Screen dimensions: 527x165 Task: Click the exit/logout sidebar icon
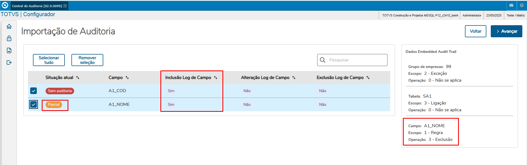click(9, 63)
